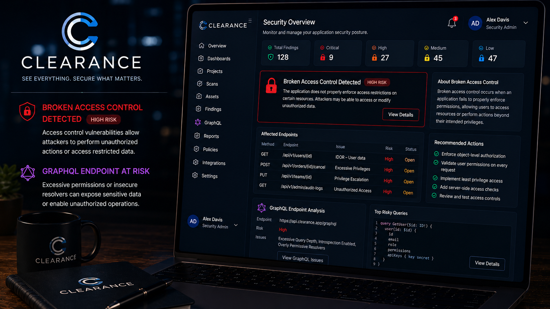
Task: Click the GraphQL Endpoint Analysis icon
Action: (262, 208)
